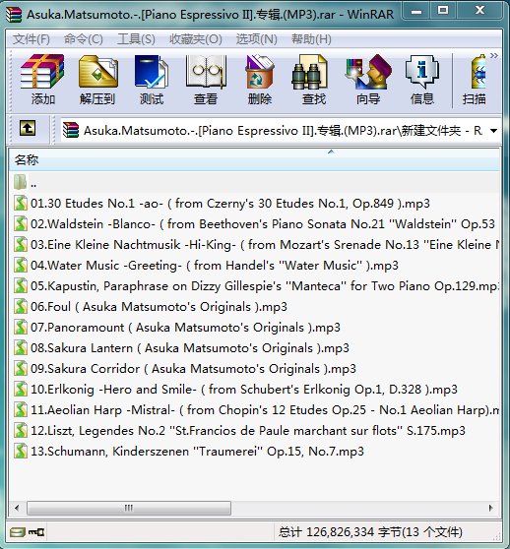Open the 查找 (Find) binoculars tool
This screenshot has width=510, height=549.
point(314,80)
